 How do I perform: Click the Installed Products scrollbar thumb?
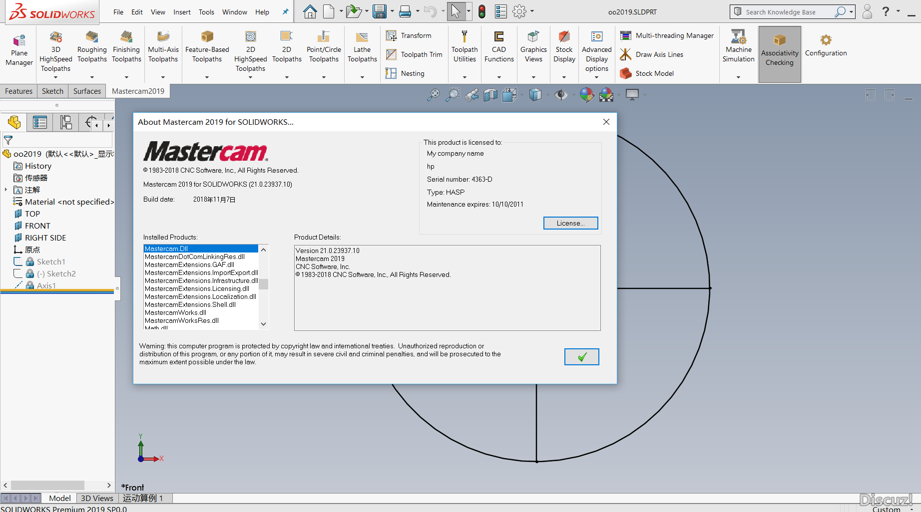tap(263, 284)
